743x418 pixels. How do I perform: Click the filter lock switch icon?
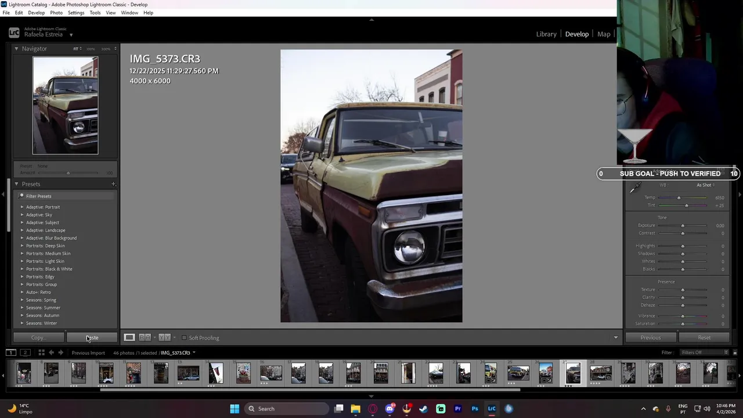[x=735, y=352]
